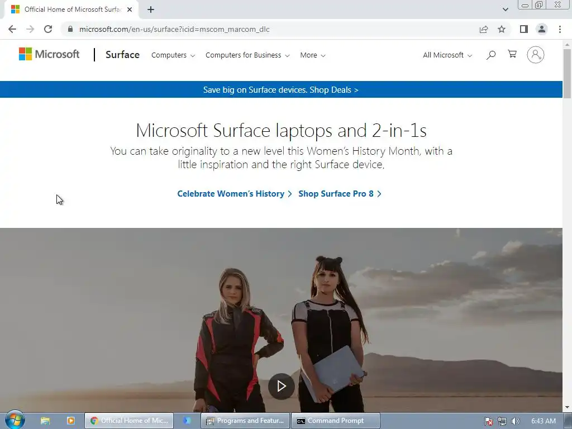This screenshot has width=572, height=429.
Task: Follow the Celebrate Women's History link
Action: (235, 194)
